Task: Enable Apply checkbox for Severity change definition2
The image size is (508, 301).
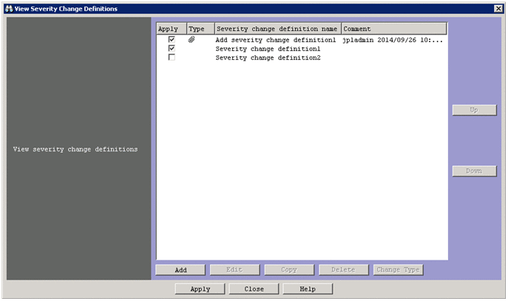Action: (172, 58)
